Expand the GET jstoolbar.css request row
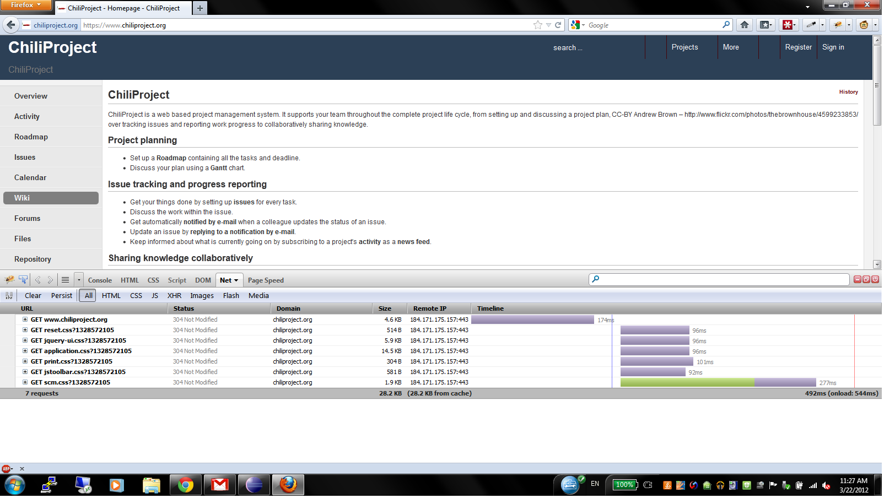The image size is (884, 498). click(x=25, y=372)
